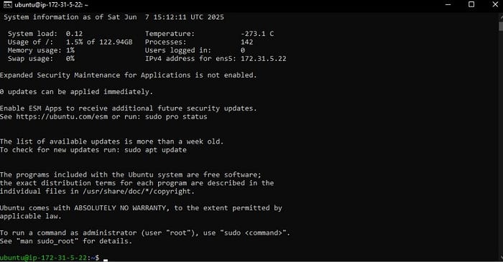Click the Temperature value -273.1 C
The image size is (503, 262).
point(257,34)
